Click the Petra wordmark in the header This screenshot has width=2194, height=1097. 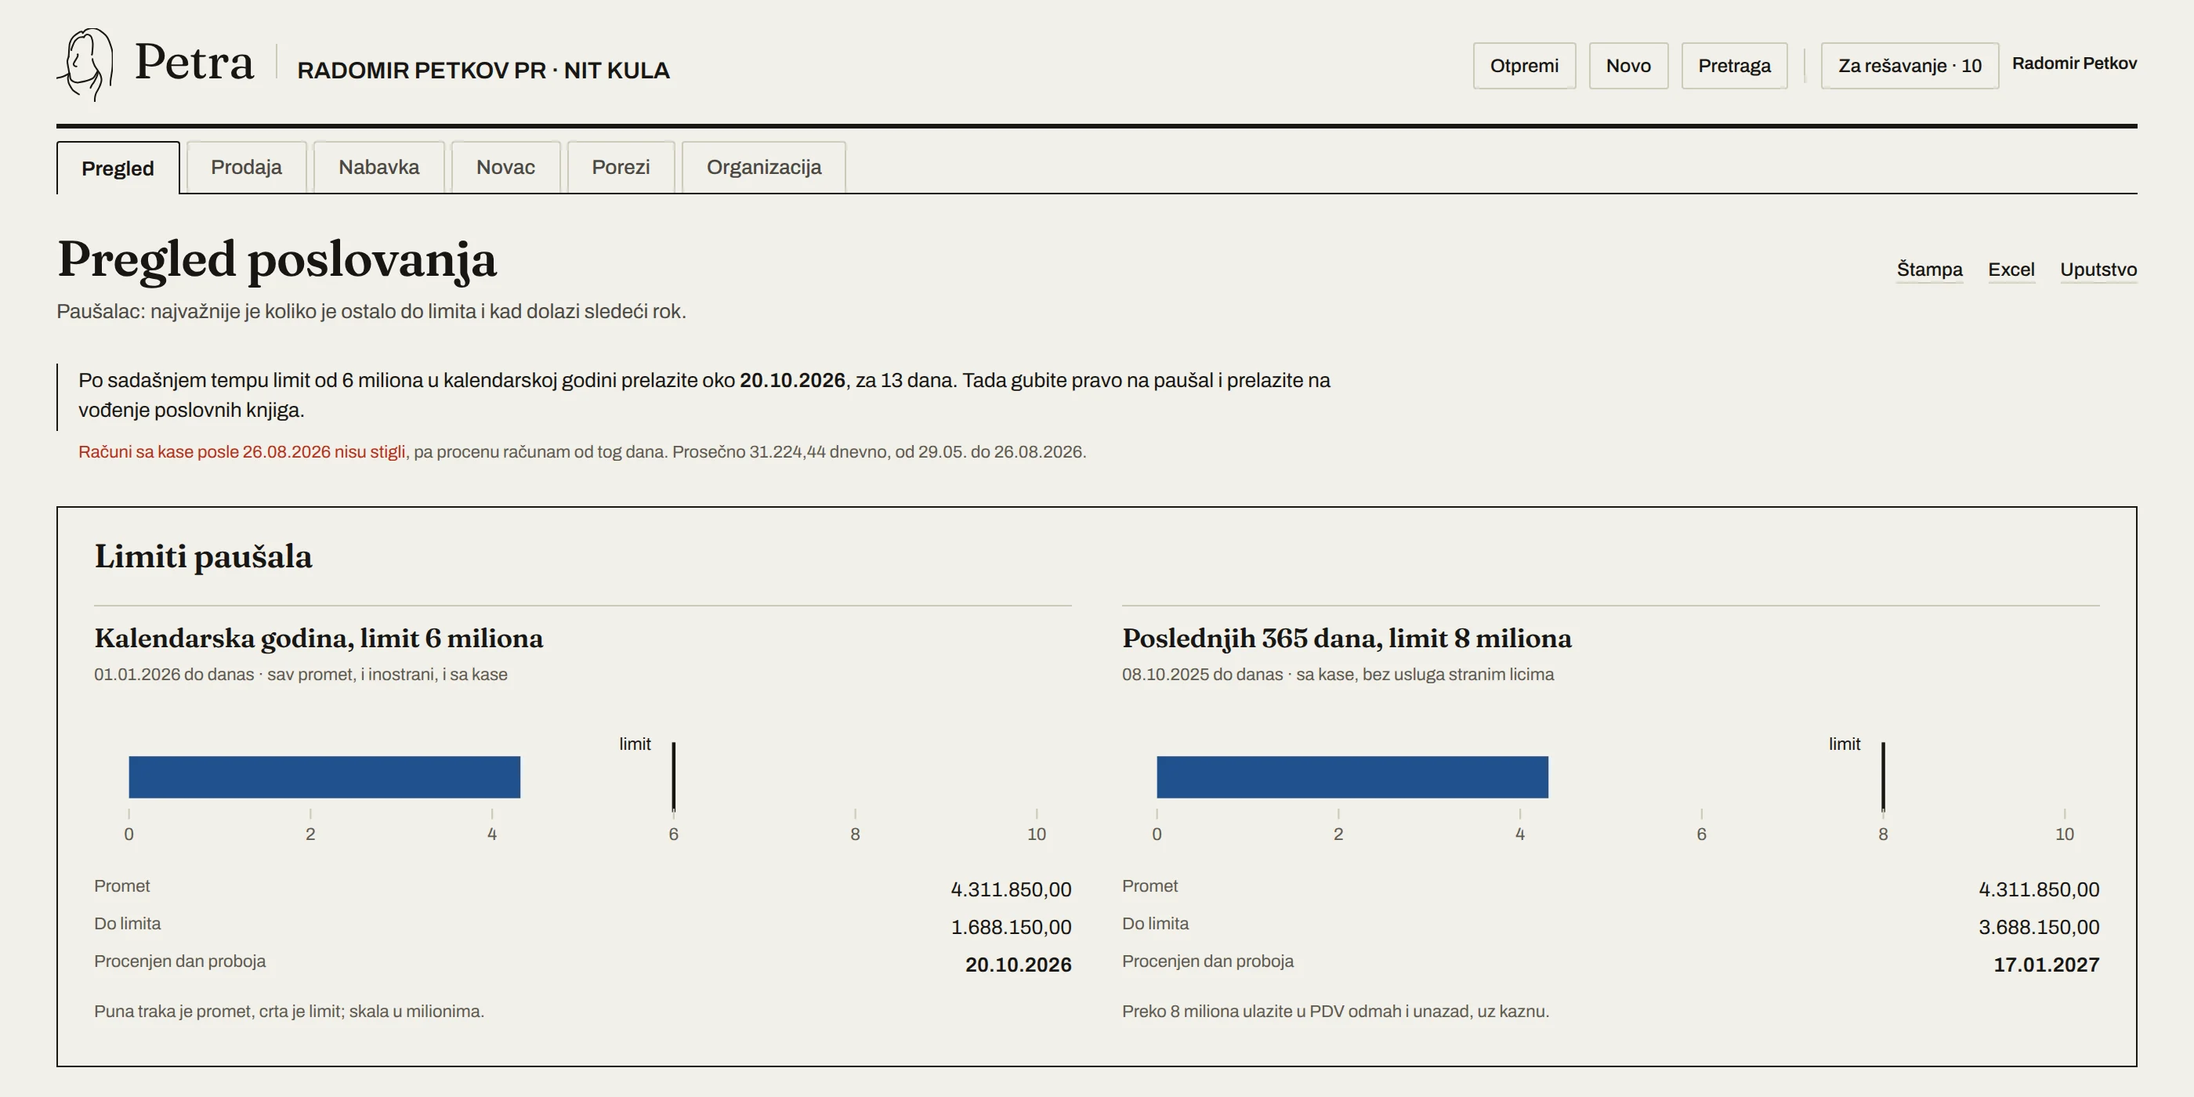pos(194,62)
